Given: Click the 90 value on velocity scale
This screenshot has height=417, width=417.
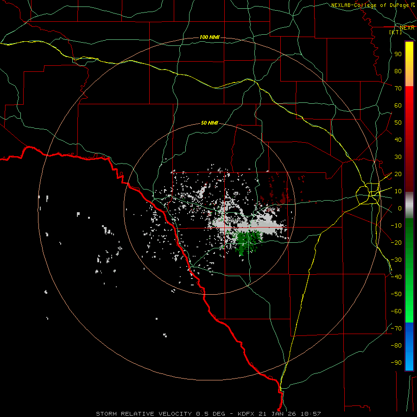Looking at the screenshot, I should [398, 54].
